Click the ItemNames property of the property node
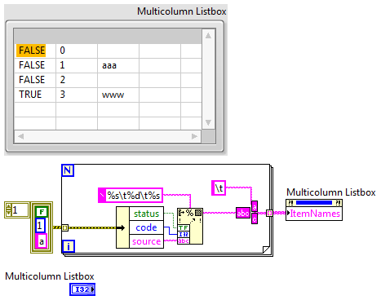 (314, 214)
